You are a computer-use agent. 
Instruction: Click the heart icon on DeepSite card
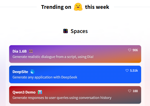click(x=127, y=70)
